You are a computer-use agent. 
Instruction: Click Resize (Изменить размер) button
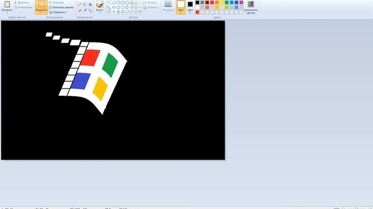point(61,8)
